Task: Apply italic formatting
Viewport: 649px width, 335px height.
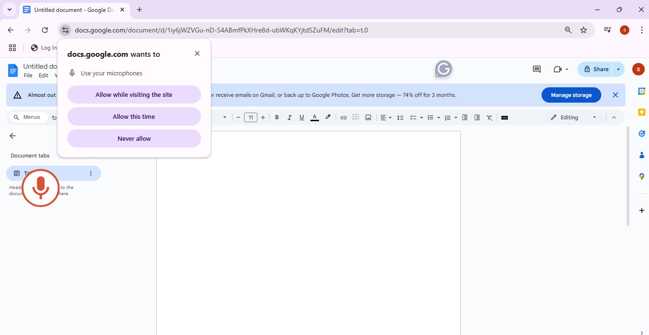Action: pos(289,117)
